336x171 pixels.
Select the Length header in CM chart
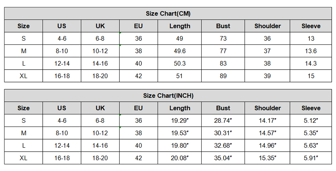pos(180,26)
